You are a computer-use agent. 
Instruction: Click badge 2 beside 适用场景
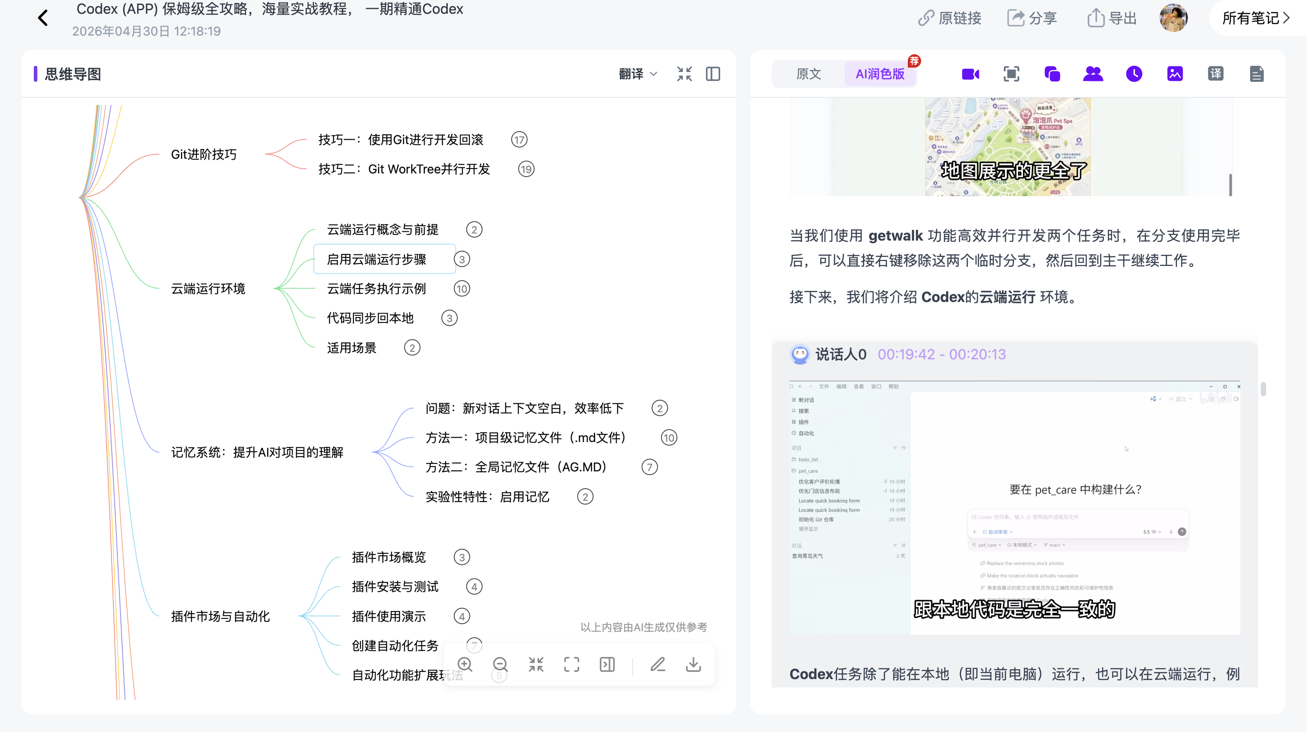point(412,348)
